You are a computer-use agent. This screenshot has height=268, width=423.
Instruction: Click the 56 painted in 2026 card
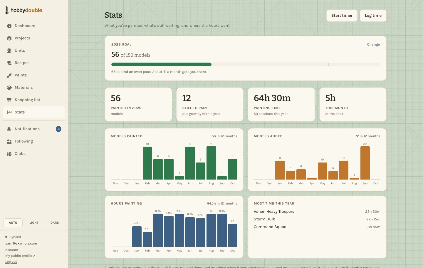(x=138, y=104)
